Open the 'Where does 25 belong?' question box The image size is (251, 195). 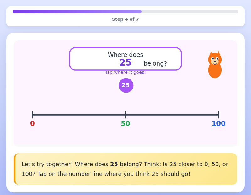coord(125,59)
